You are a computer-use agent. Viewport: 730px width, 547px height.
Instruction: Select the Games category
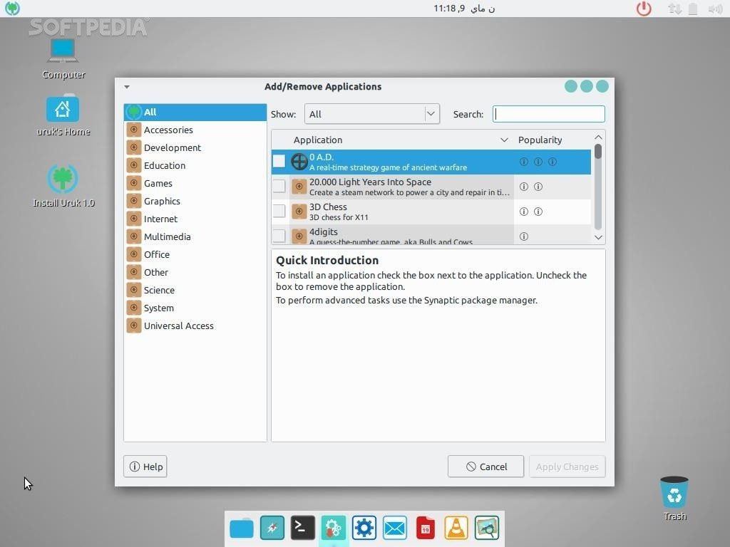pos(158,183)
